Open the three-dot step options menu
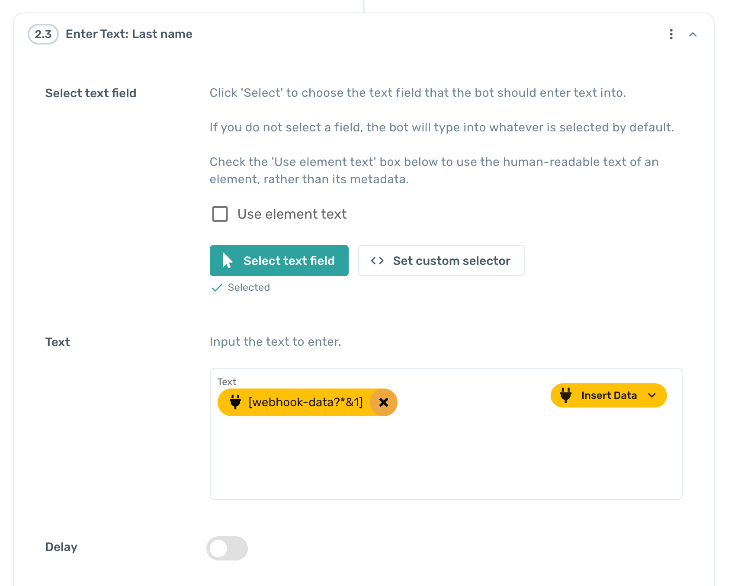 tap(671, 34)
